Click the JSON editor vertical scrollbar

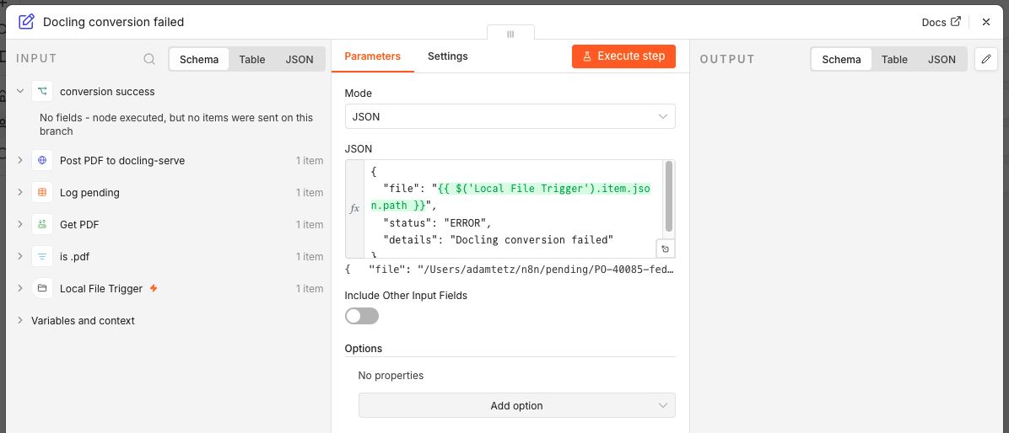pyautogui.click(x=669, y=196)
